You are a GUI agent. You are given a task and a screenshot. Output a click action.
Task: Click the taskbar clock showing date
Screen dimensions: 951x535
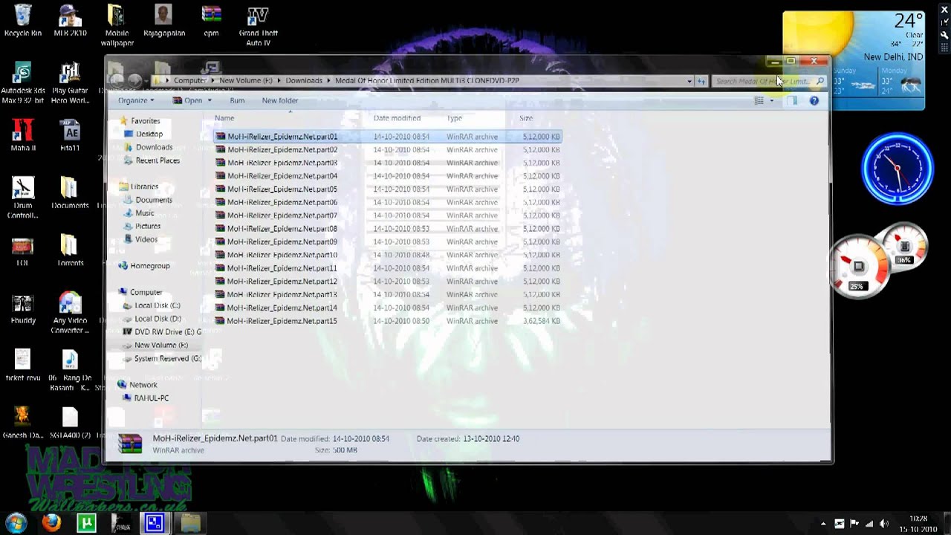coord(920,523)
